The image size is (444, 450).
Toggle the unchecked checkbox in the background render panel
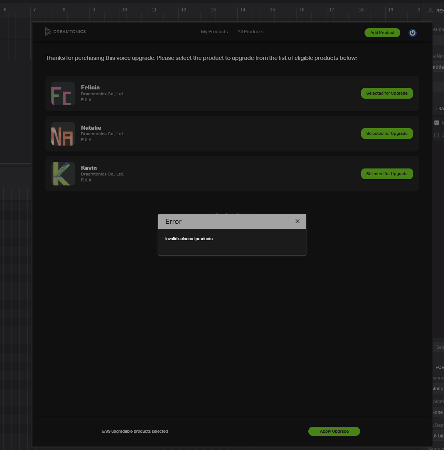[x=437, y=135]
